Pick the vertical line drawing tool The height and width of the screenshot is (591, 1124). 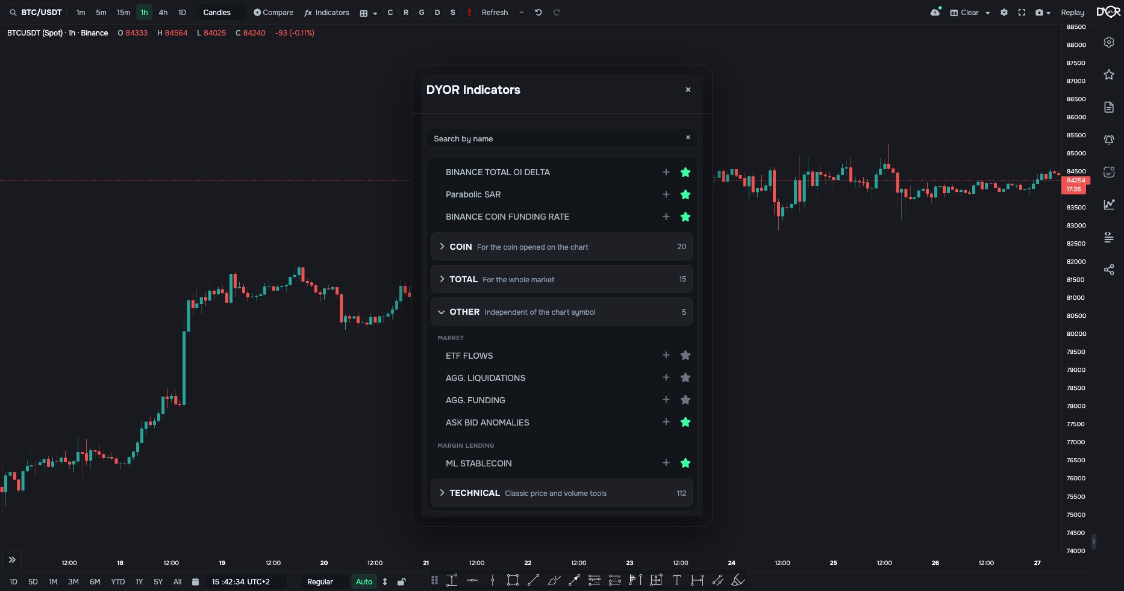click(x=493, y=581)
